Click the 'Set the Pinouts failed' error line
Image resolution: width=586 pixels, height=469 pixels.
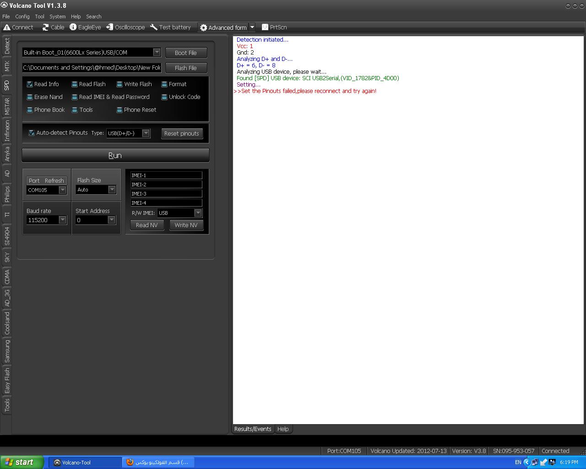tap(305, 91)
